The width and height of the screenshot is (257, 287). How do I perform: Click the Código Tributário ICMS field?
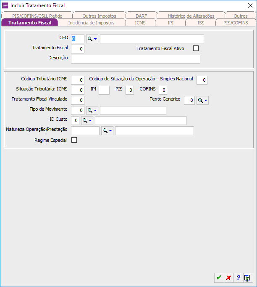(x=78, y=80)
